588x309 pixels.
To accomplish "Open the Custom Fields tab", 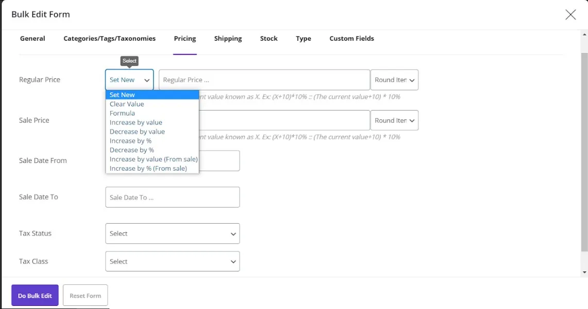I will 351,38.
